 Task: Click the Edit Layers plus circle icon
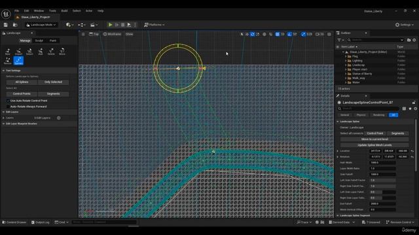click(x=58, y=117)
